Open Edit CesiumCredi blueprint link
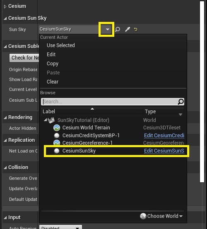 click(164, 136)
